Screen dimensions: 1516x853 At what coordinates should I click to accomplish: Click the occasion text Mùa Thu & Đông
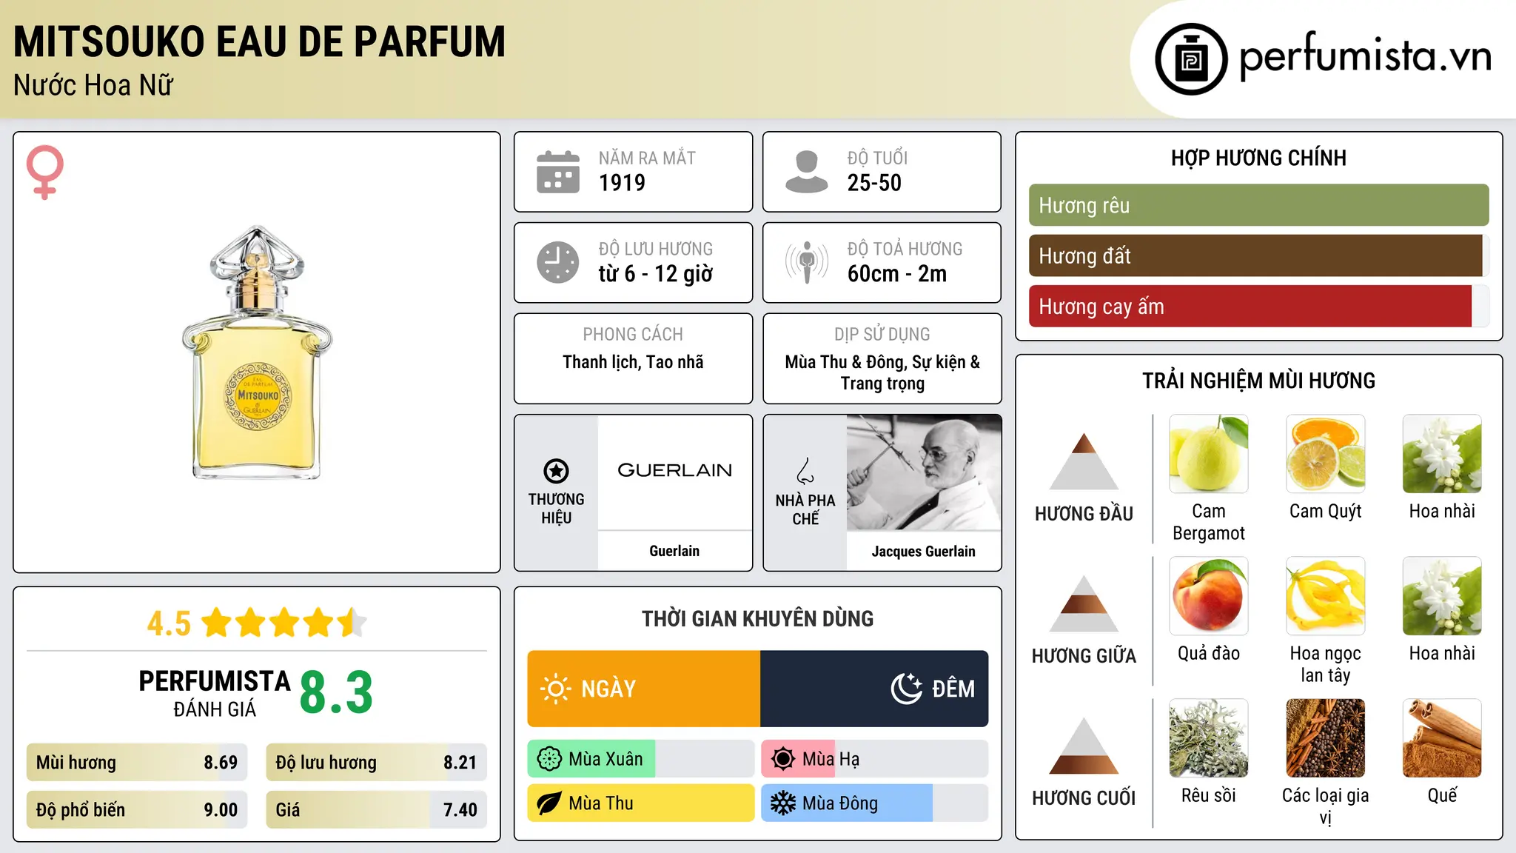(x=845, y=362)
